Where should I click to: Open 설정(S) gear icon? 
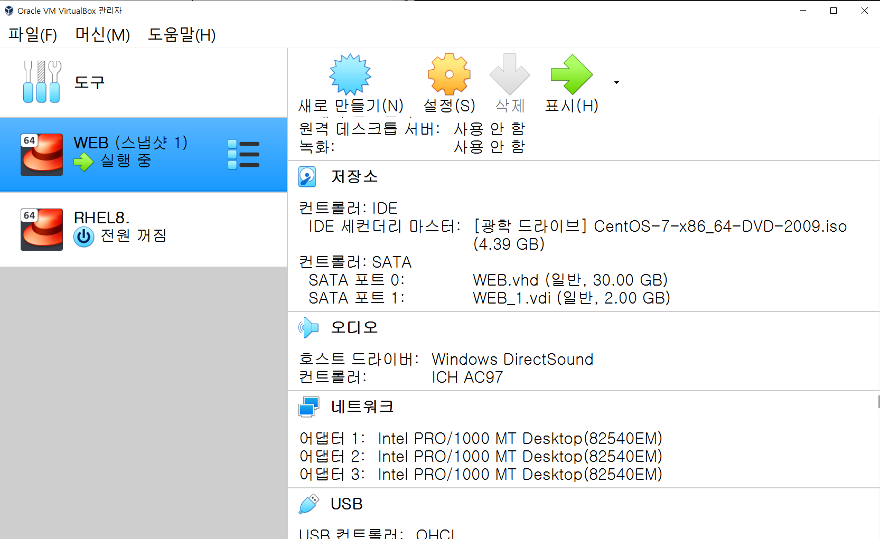[x=450, y=74]
